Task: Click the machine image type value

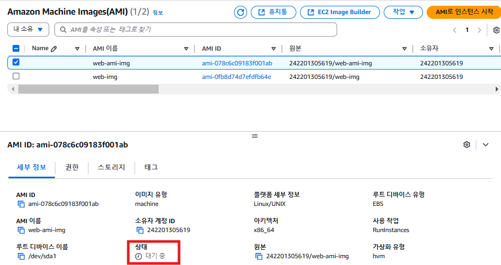Action: 147,204
